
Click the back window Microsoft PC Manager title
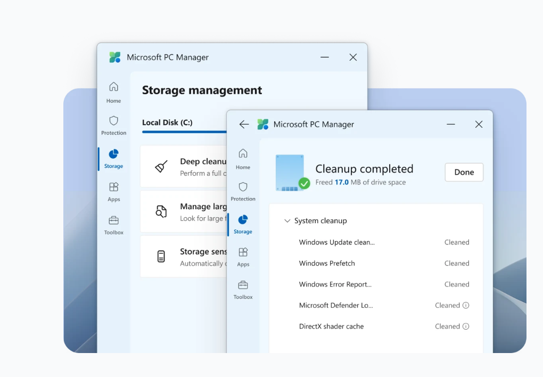(x=168, y=58)
